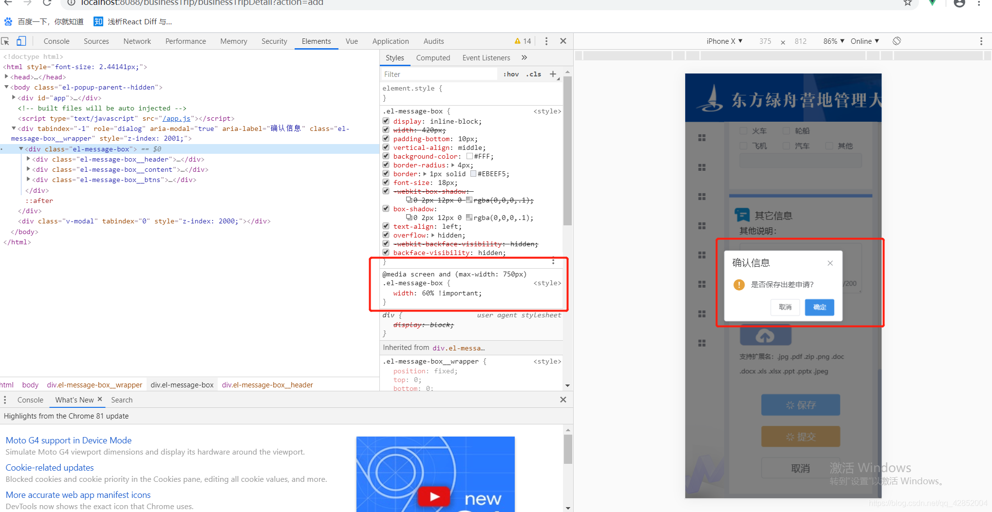Screen dimensions: 992x512
Task: Expand the head element node
Action: click(x=6, y=77)
